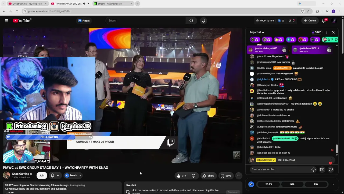This screenshot has height=194, width=344.
Task: Go back in browser history
Action: click(x=4, y=11)
